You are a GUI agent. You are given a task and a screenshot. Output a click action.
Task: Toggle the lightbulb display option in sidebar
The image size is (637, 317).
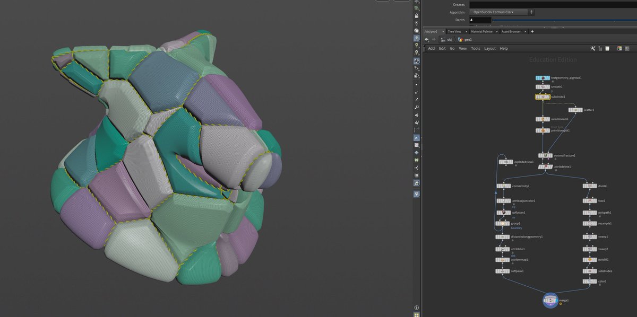coord(417,38)
